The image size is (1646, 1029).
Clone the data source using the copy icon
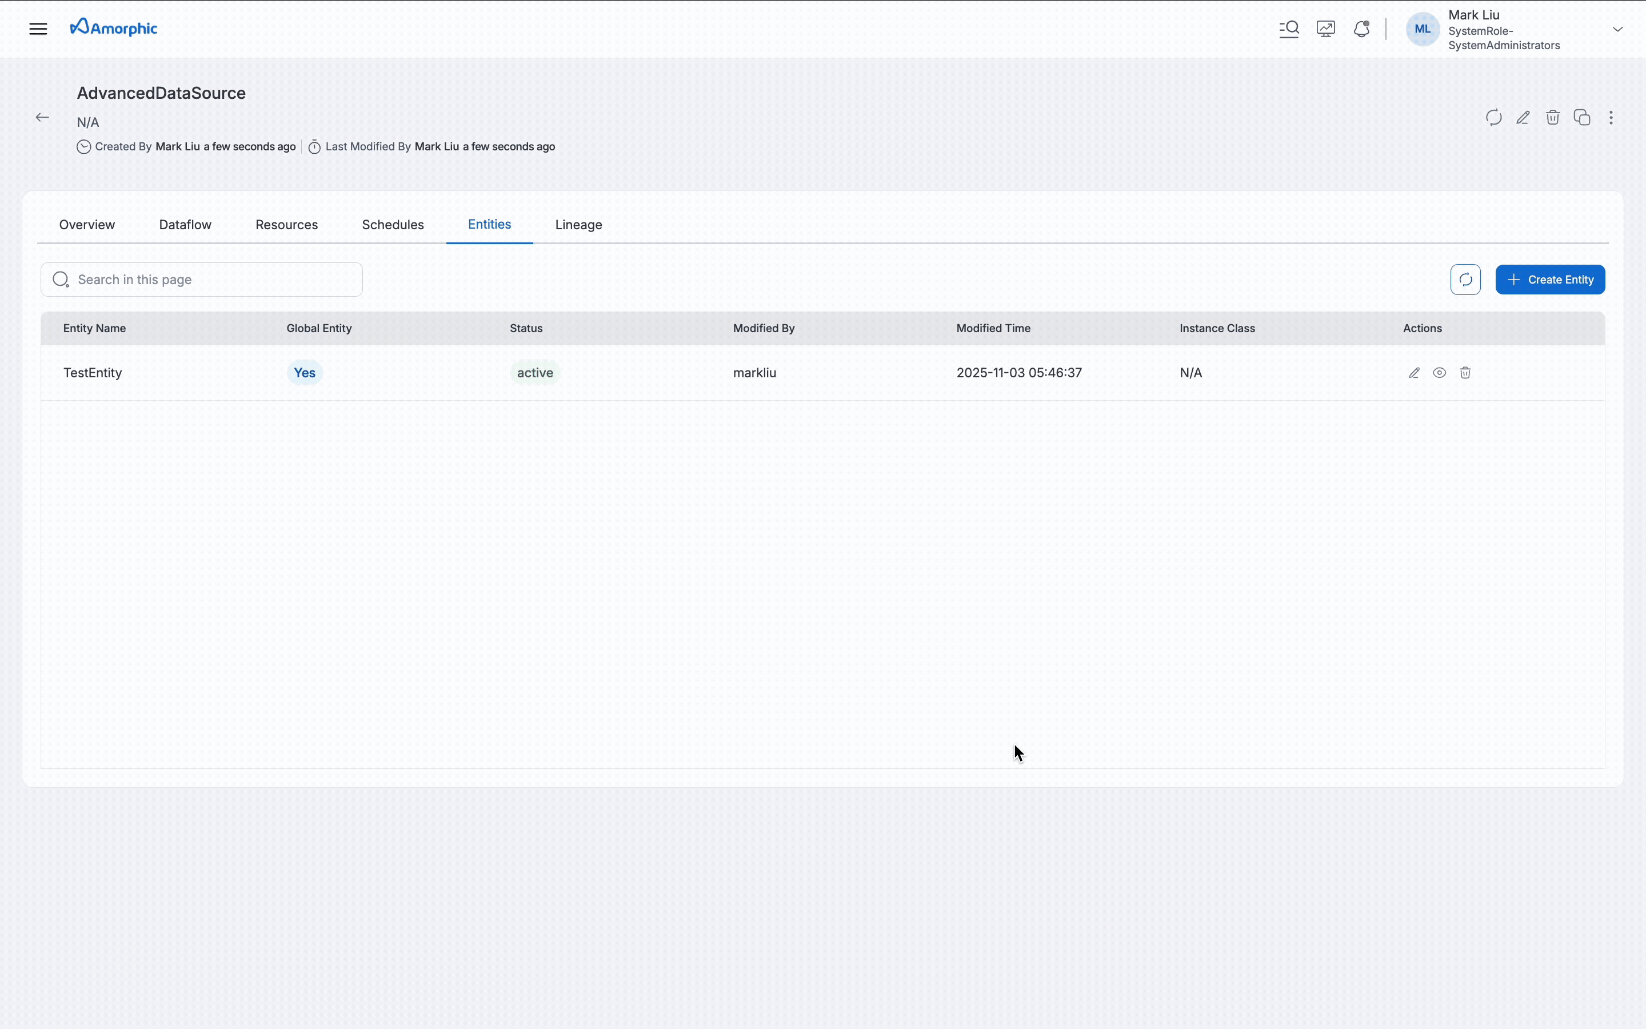pyautogui.click(x=1582, y=117)
